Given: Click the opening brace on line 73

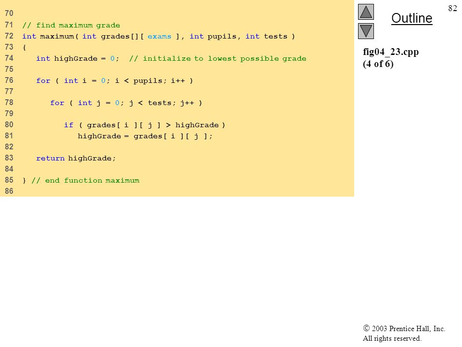Looking at the screenshot, I should click(x=24, y=48).
